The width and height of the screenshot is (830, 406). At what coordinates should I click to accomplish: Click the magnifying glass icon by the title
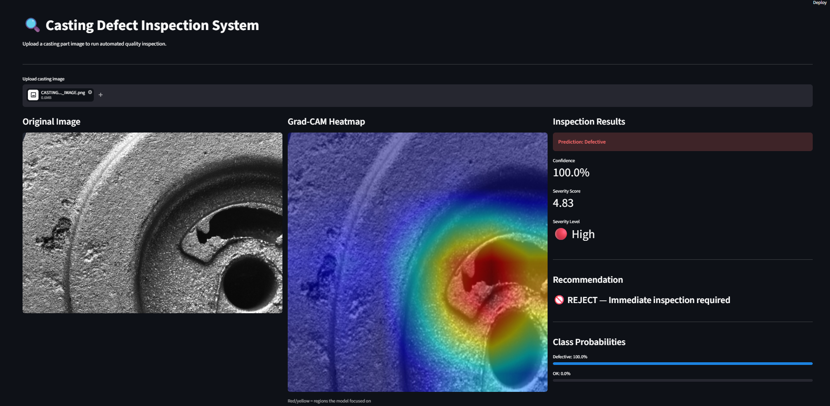pos(32,25)
